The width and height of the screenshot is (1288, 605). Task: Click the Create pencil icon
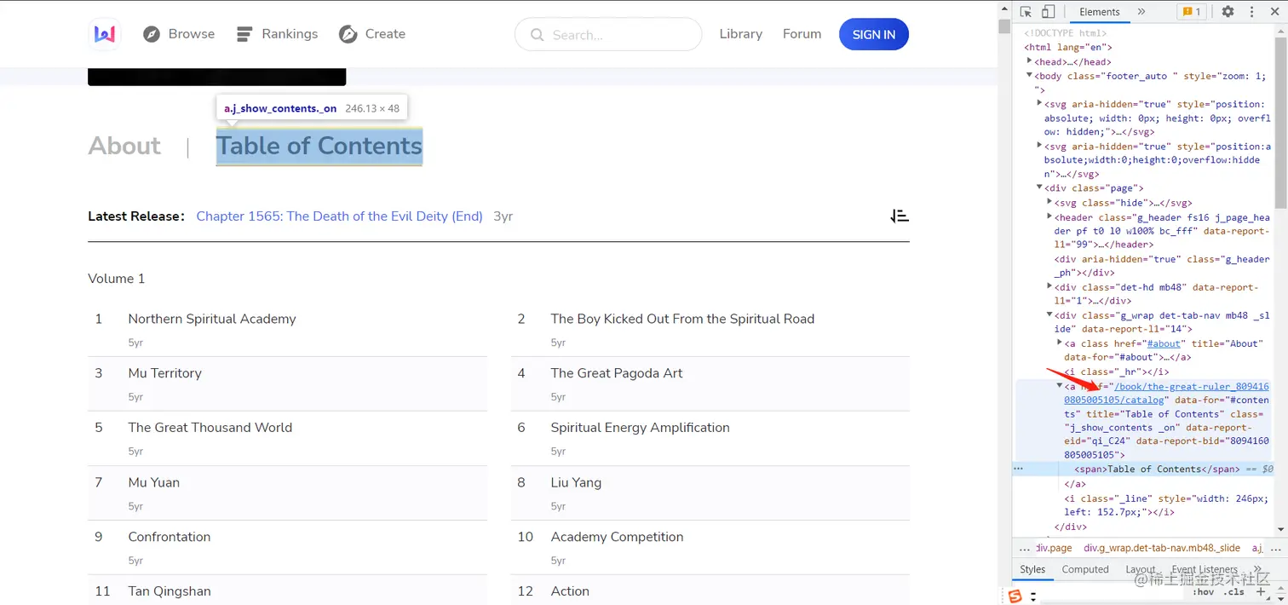point(348,34)
